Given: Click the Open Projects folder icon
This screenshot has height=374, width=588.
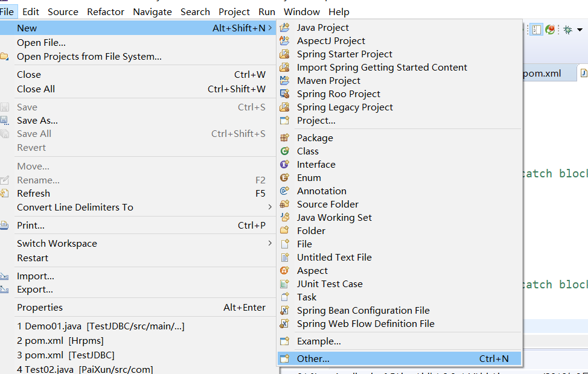Looking at the screenshot, I should point(4,57).
